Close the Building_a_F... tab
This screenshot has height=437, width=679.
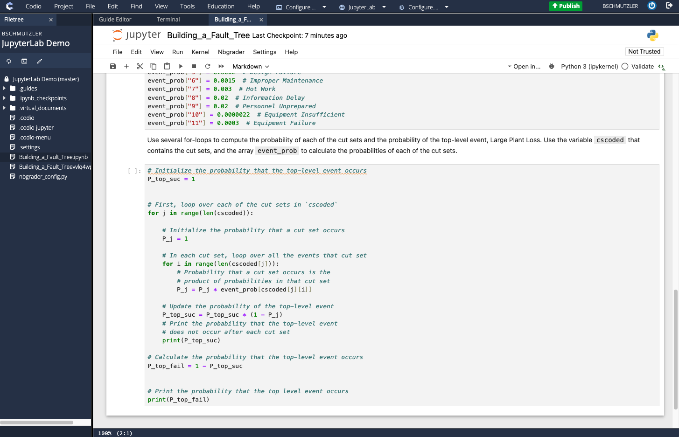tap(261, 20)
